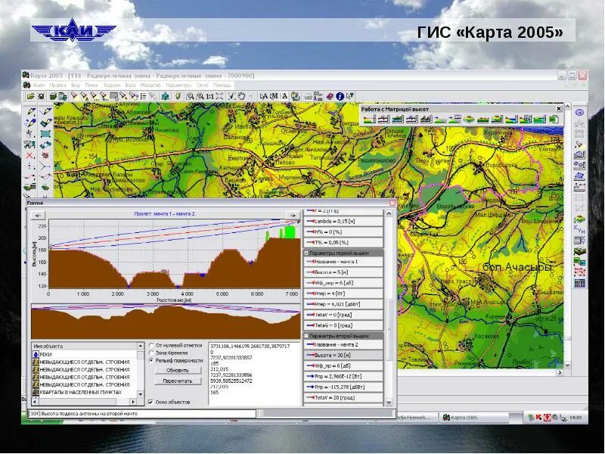605x454 pixels.
Task: Click the first icon of Работа с Матрицей высот toolbar
Action: (369, 120)
